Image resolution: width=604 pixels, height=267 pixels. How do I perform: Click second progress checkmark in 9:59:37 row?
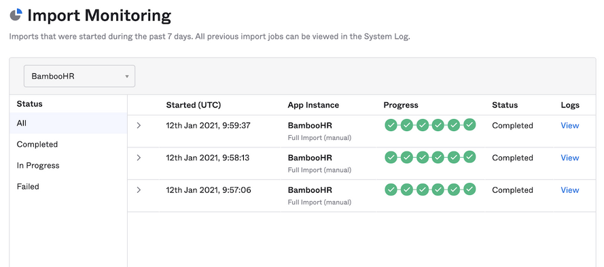click(x=407, y=125)
